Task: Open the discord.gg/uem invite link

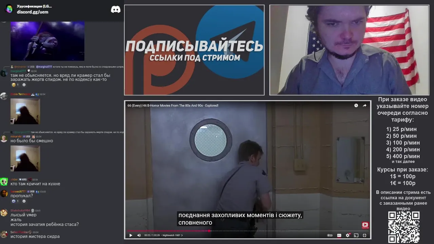Action: coord(33,12)
